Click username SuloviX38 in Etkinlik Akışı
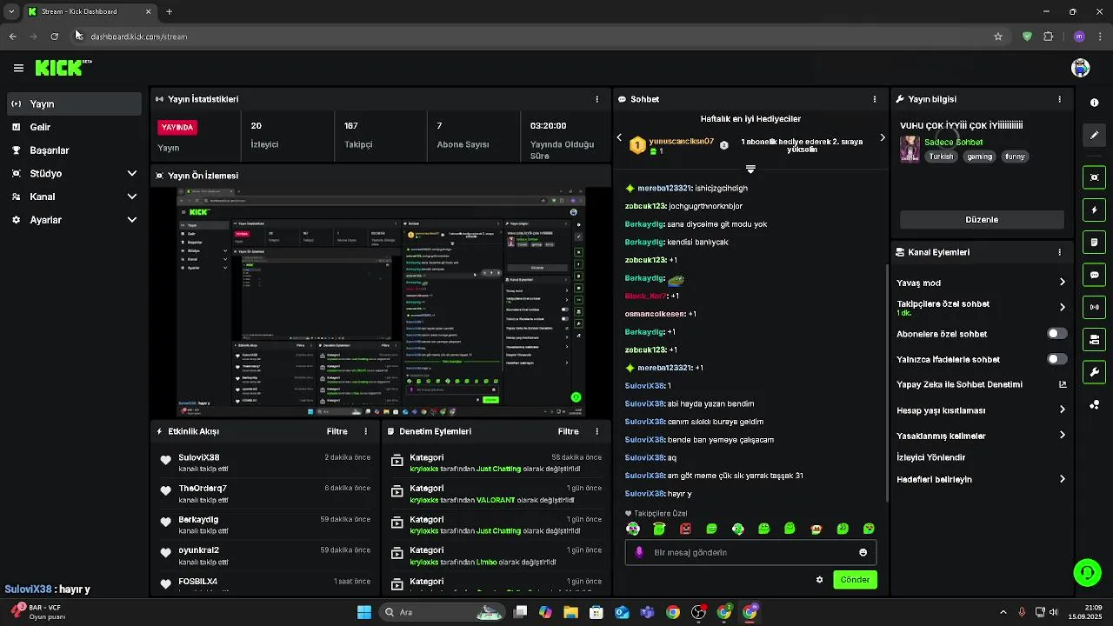Screen dimensions: 1113x626 point(199,457)
